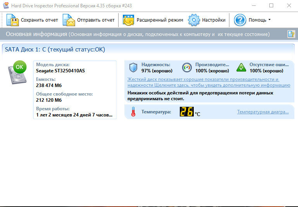This screenshot has height=207, width=298.
Task: Click the red thermometer icon
Action: click(133, 112)
